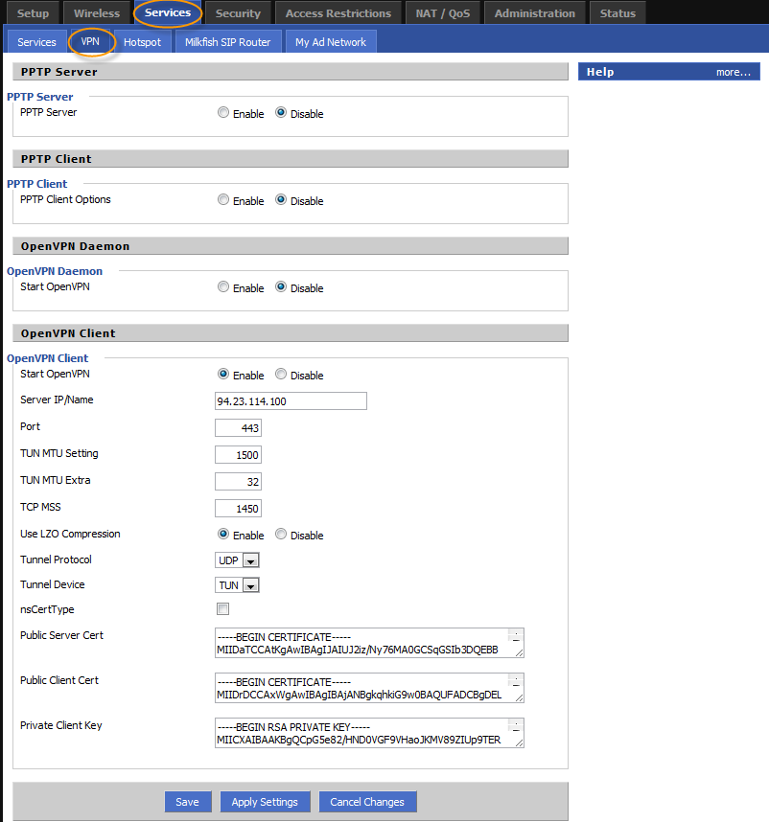Open the Wireless main tab

(97, 13)
